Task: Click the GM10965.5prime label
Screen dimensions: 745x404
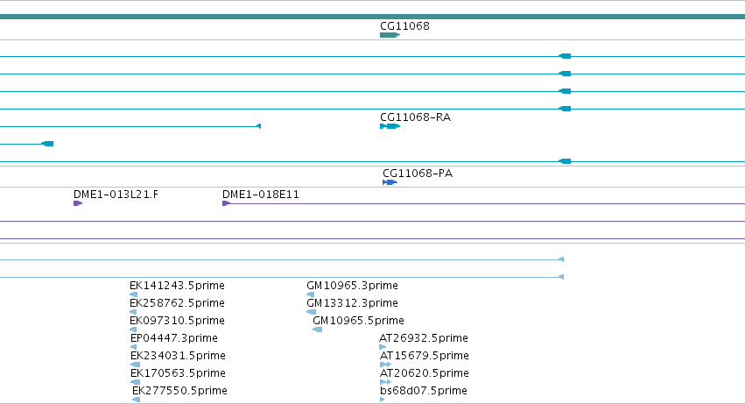Action: coord(358,321)
